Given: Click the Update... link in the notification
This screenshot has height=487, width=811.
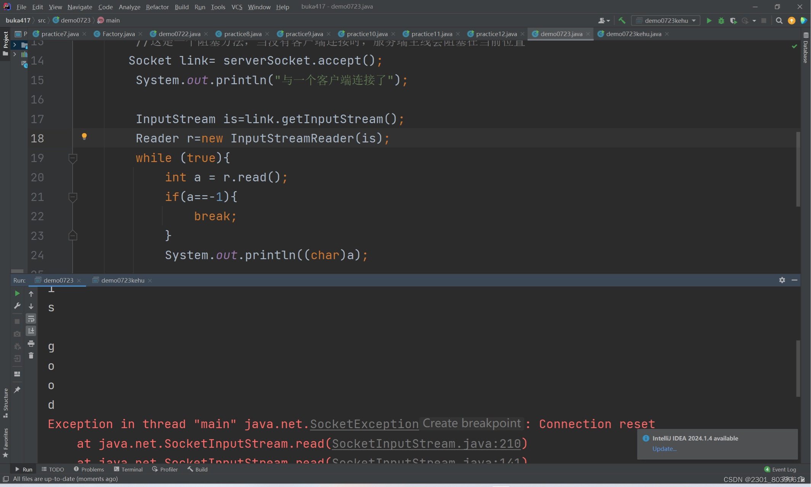Looking at the screenshot, I should coord(664,449).
